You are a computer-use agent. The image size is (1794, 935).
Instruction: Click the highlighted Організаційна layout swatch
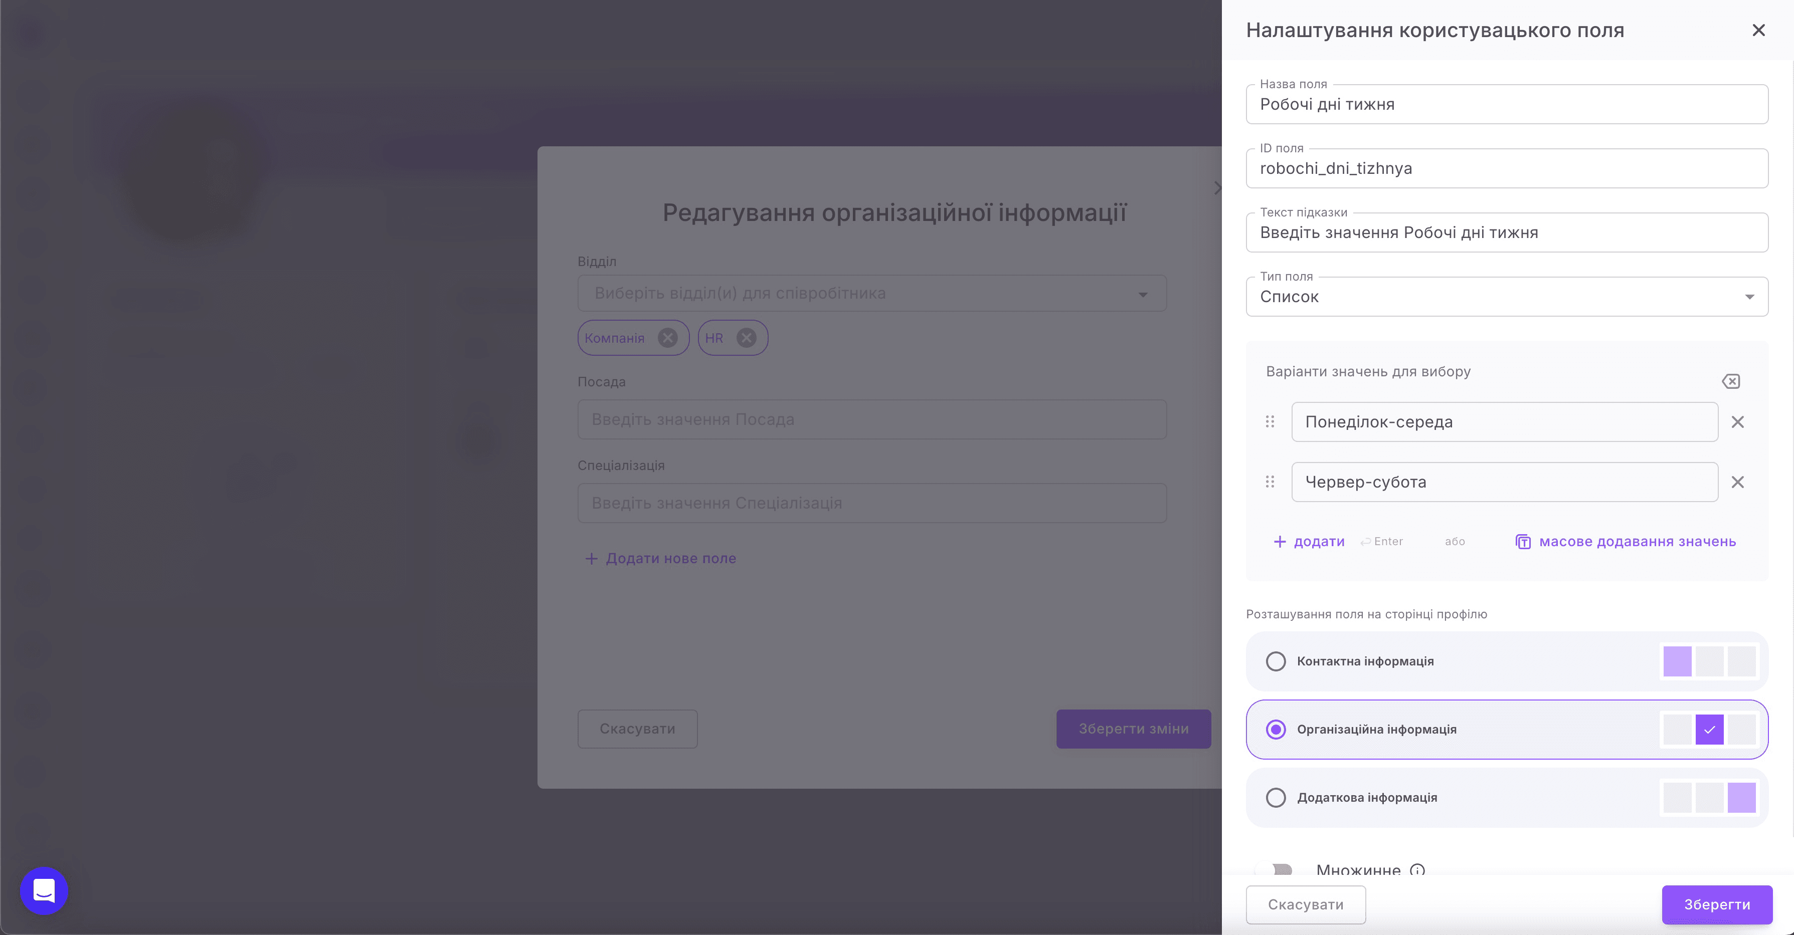pyautogui.click(x=1709, y=730)
